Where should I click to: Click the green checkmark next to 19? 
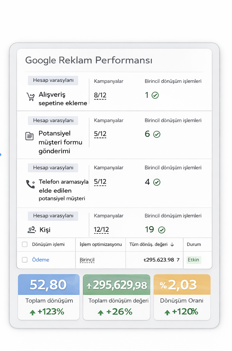click(x=162, y=230)
